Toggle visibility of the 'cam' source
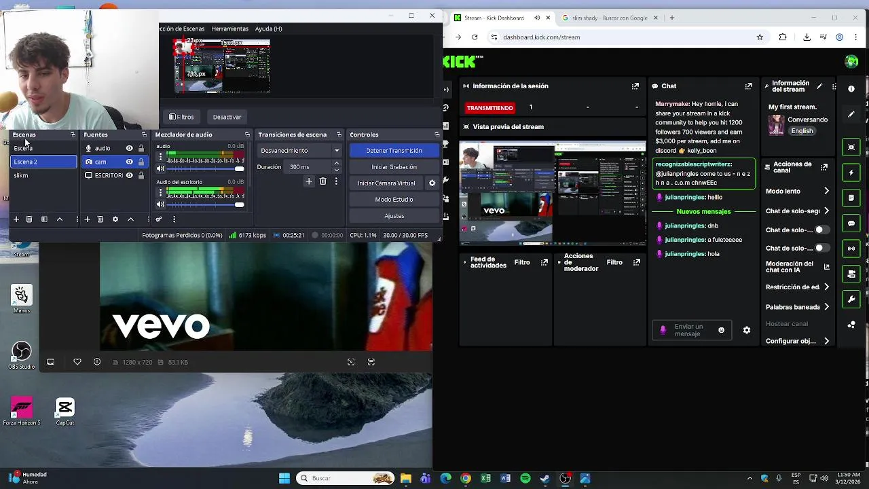This screenshot has height=489, width=869. click(x=129, y=162)
